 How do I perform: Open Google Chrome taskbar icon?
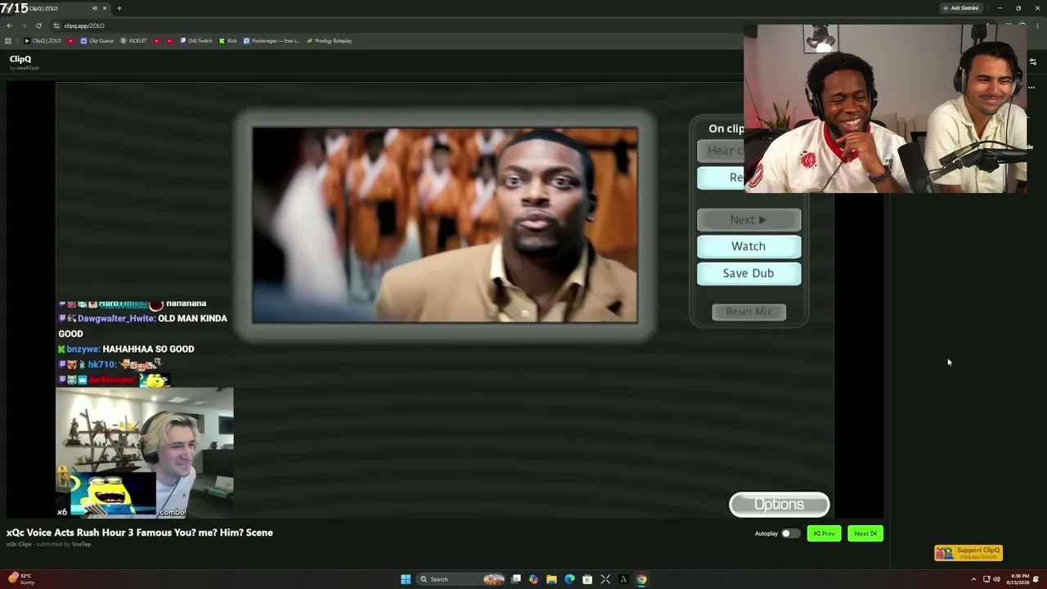(641, 579)
